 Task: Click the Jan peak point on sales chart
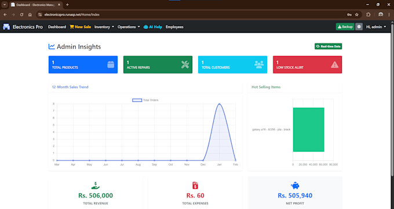click(x=220, y=104)
